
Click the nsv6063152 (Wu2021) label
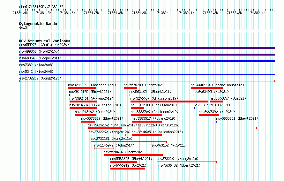pyautogui.click(x=168, y=145)
